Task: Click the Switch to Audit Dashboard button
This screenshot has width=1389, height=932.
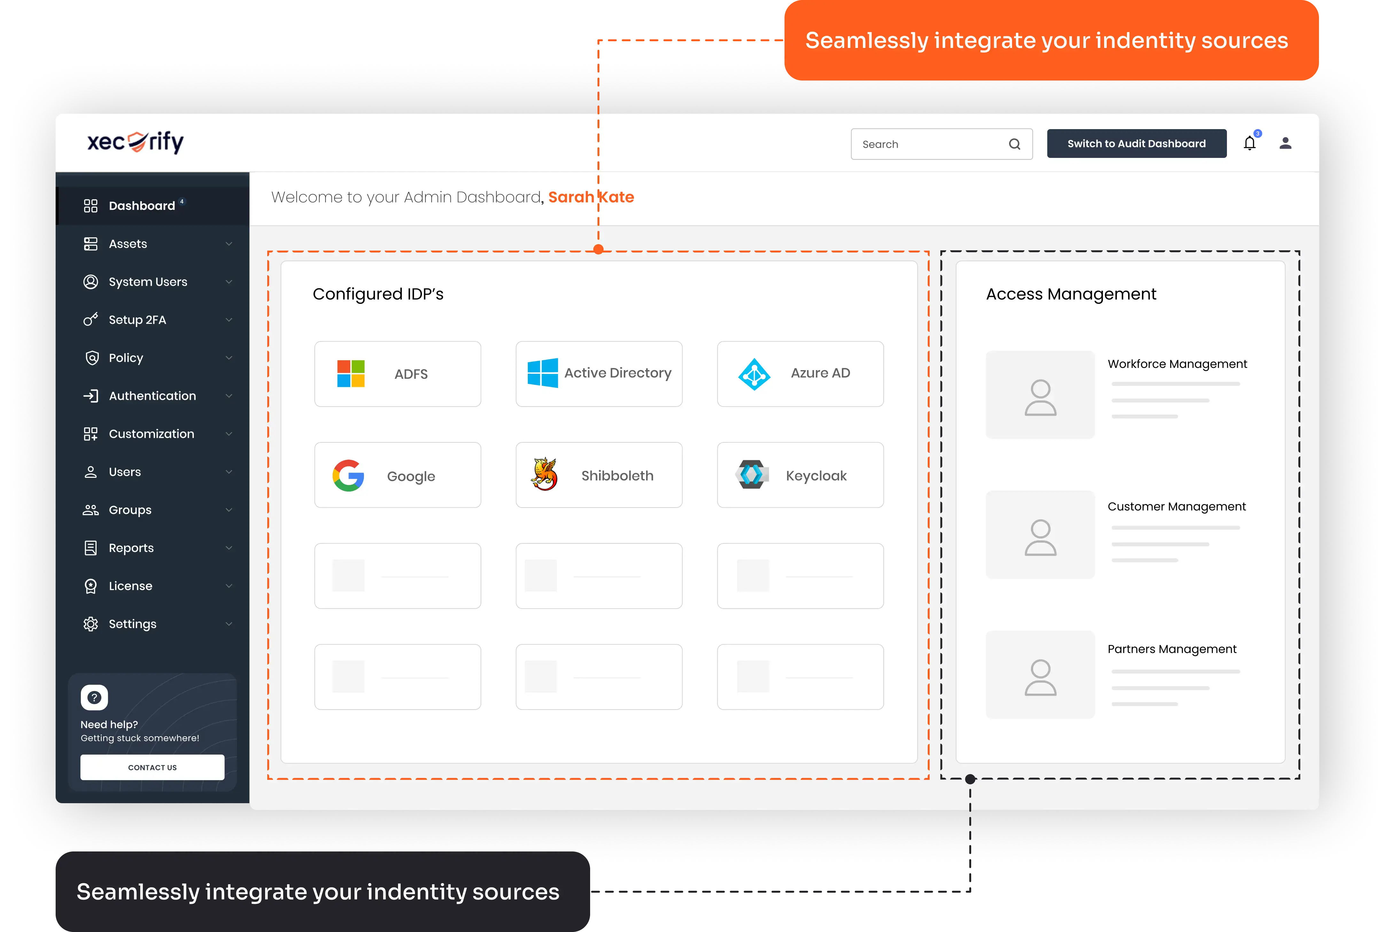Action: click(1136, 143)
